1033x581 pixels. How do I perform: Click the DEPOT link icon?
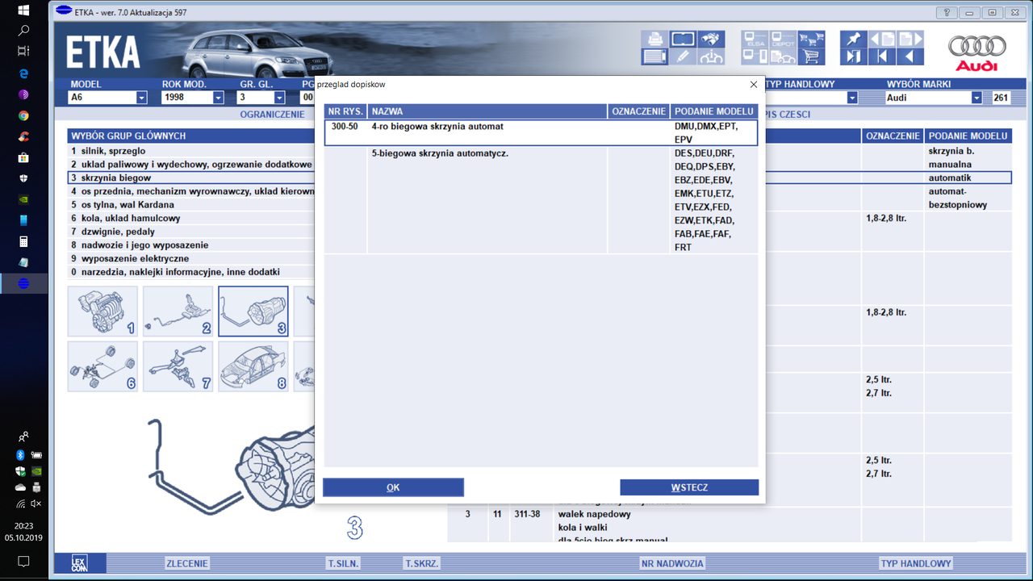click(x=783, y=39)
